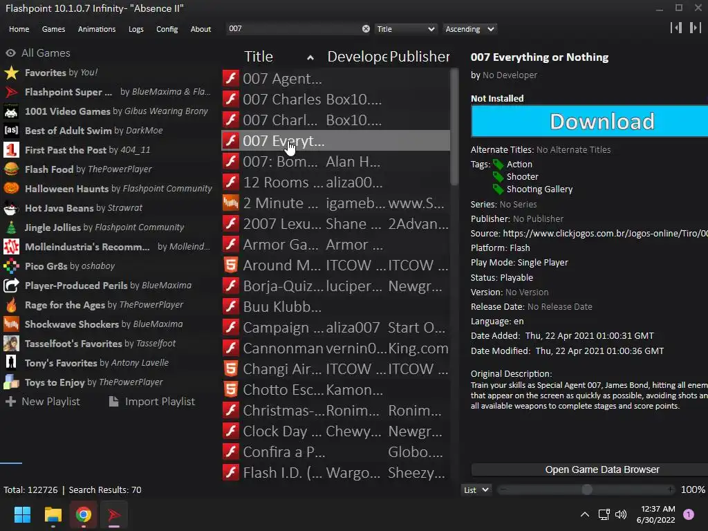708x531 pixels.
Task: Click the Player-Produced Perils share icon
Action: 11,286
